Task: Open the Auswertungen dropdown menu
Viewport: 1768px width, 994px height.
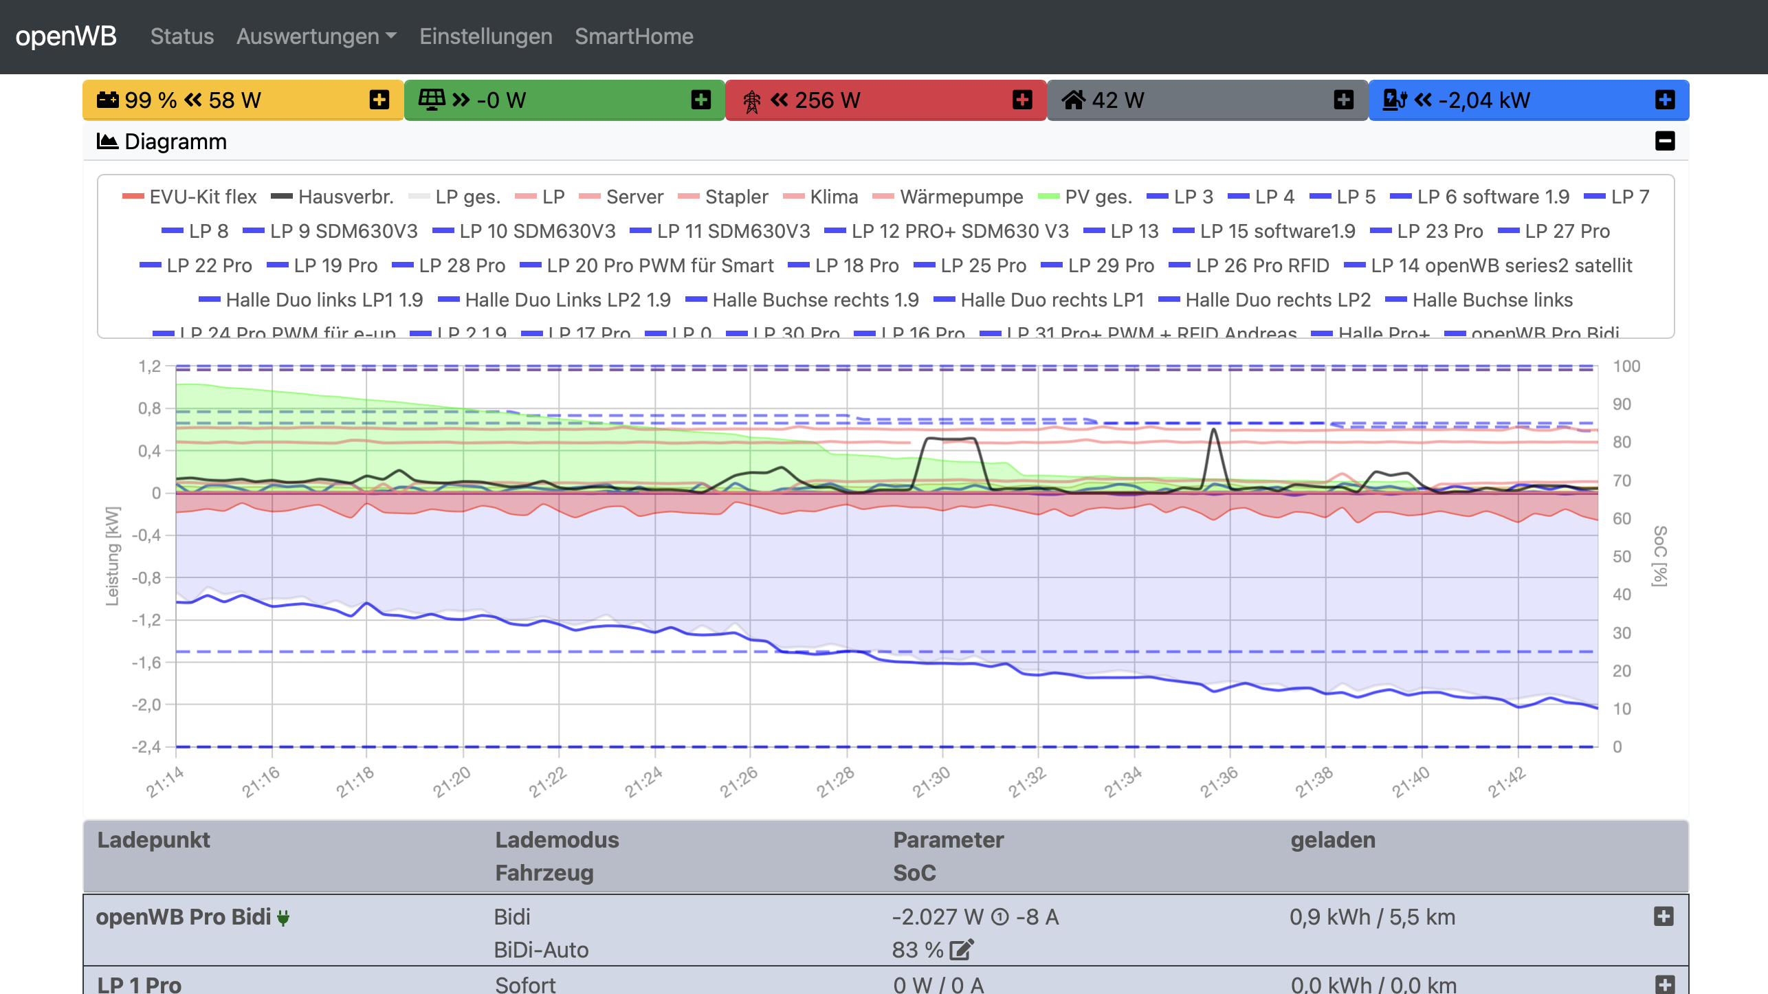Action: (x=316, y=36)
